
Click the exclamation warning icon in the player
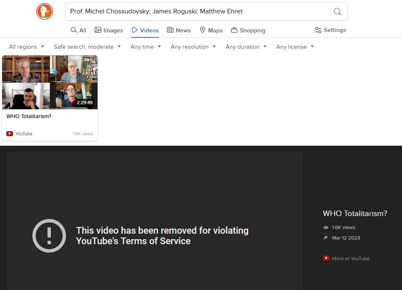[49, 236]
